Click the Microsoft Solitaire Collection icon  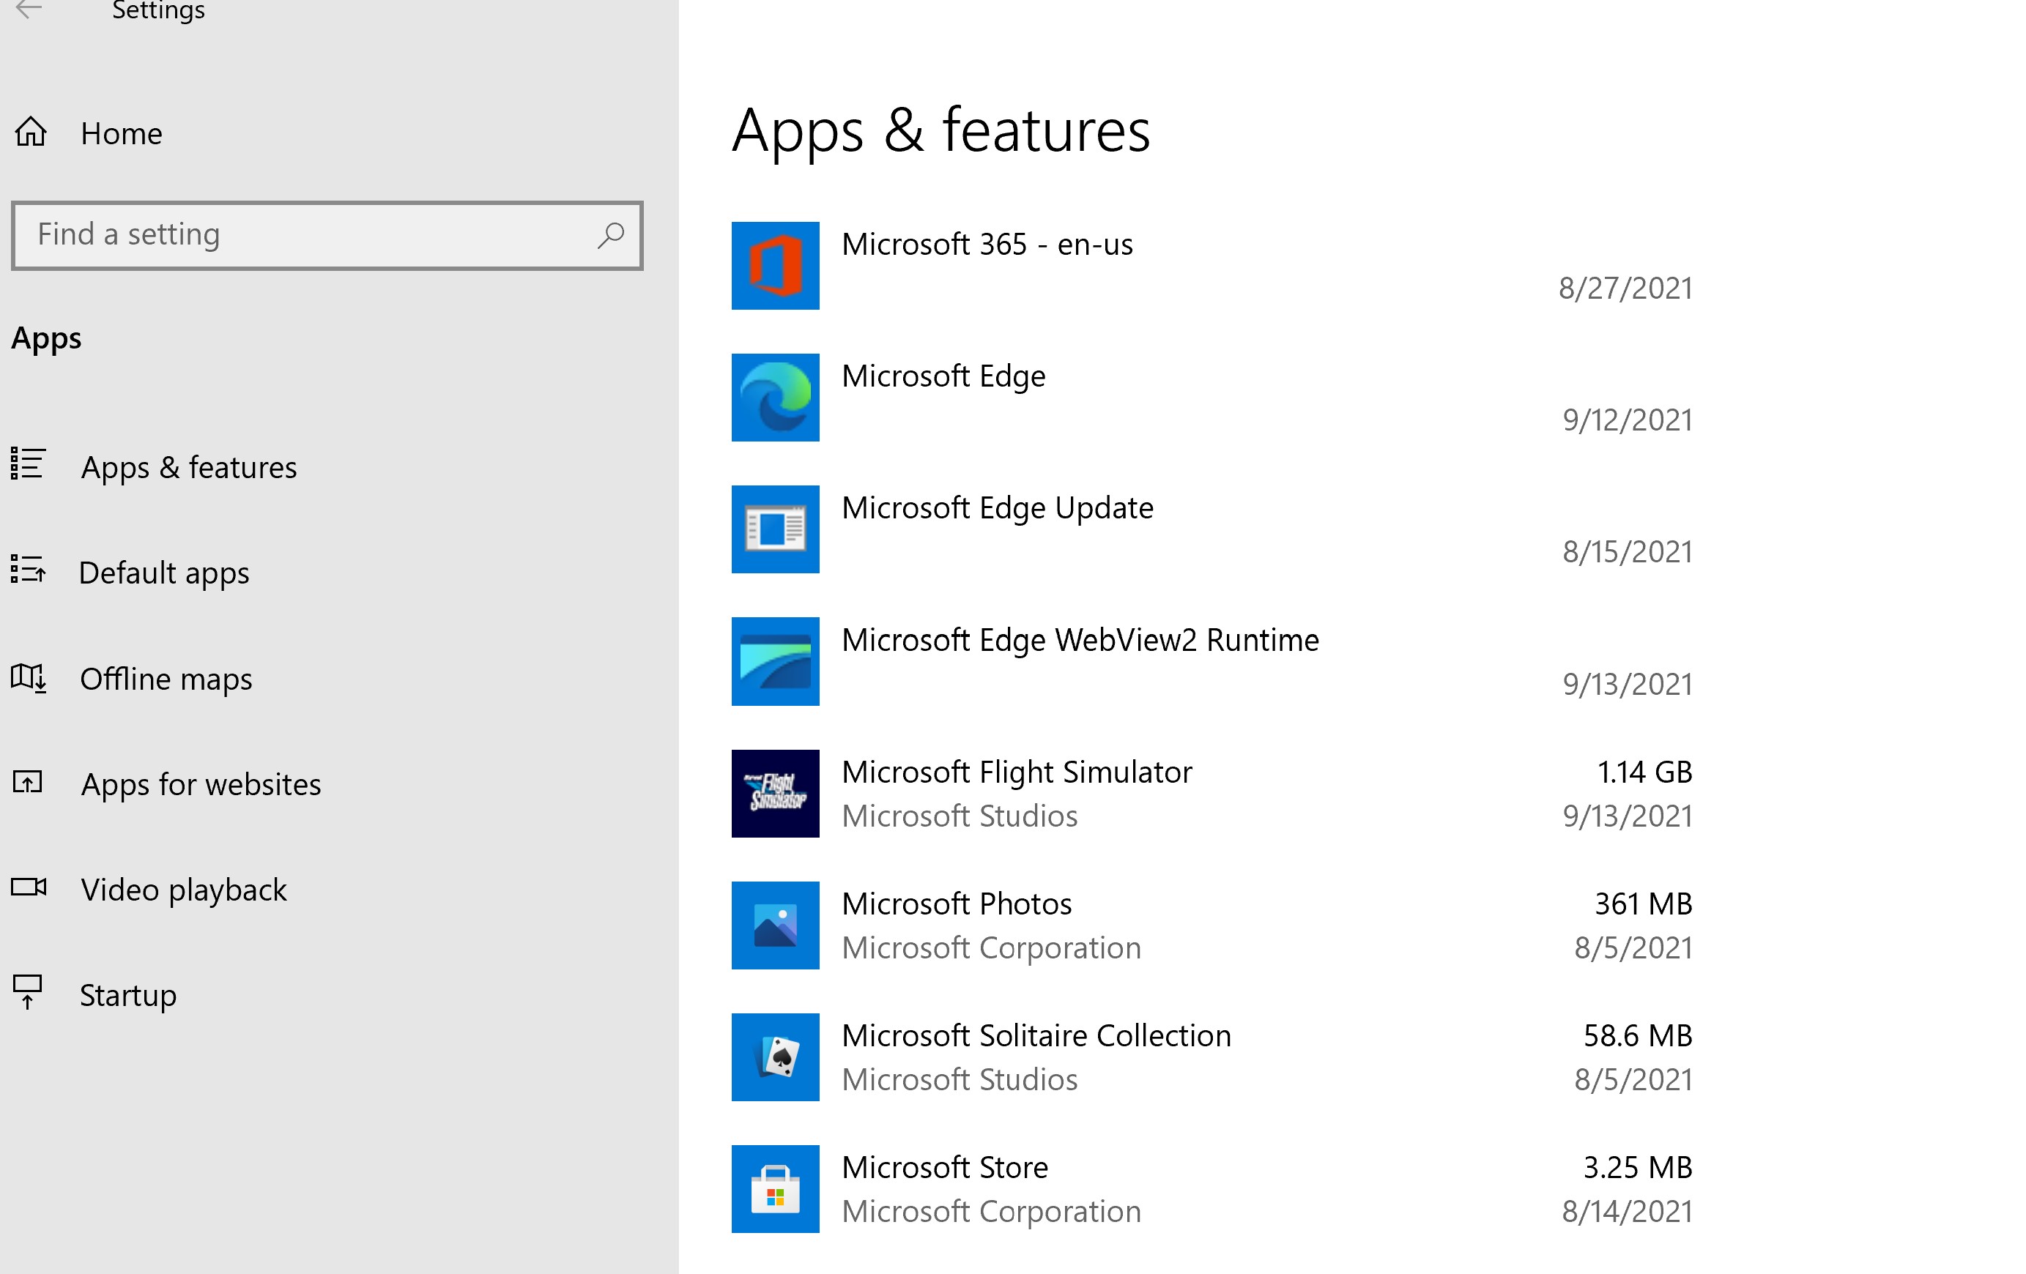coord(775,1058)
